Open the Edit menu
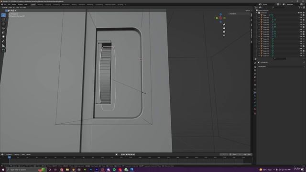The width and height of the screenshot is (306, 172). tap(9, 4)
